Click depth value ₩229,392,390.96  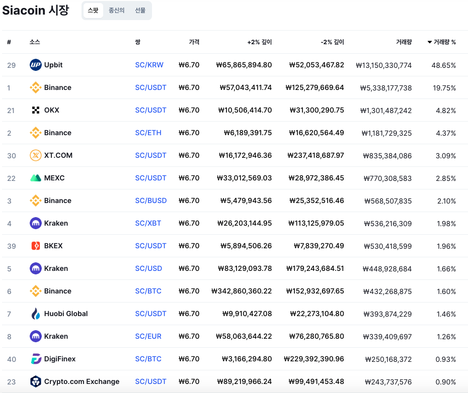(314, 359)
